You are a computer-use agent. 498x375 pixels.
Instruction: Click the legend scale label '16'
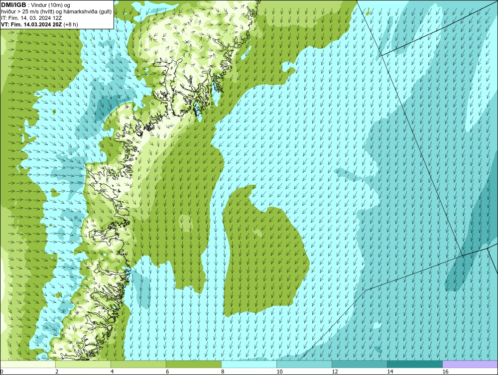(x=445, y=372)
